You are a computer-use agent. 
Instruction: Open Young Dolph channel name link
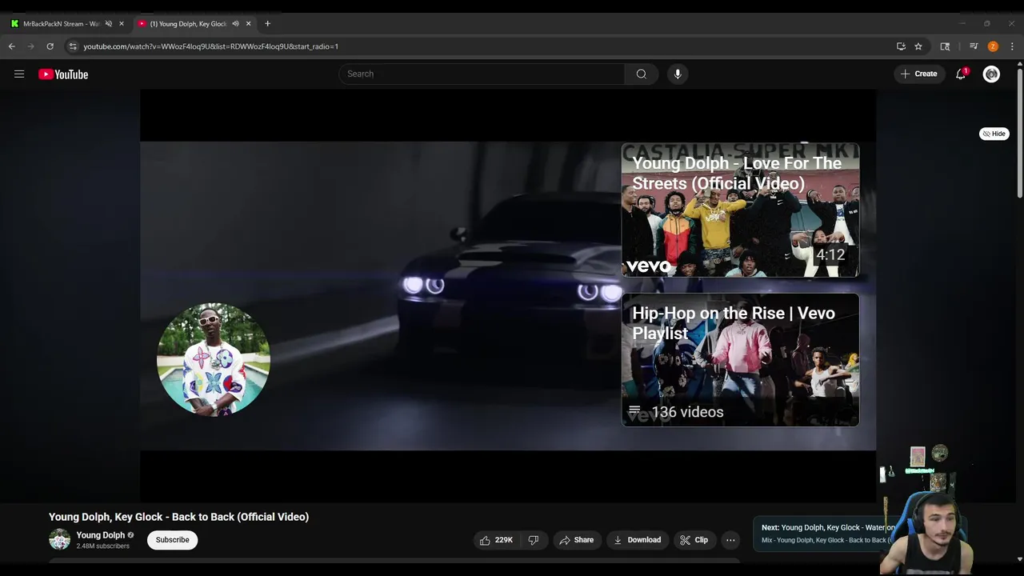101,535
